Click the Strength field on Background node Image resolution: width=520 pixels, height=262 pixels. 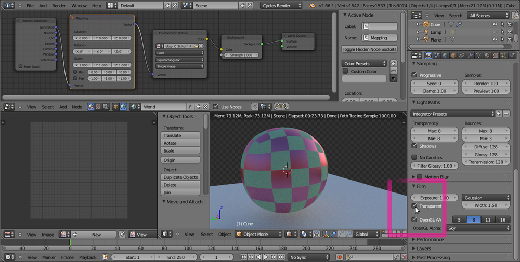[240, 55]
